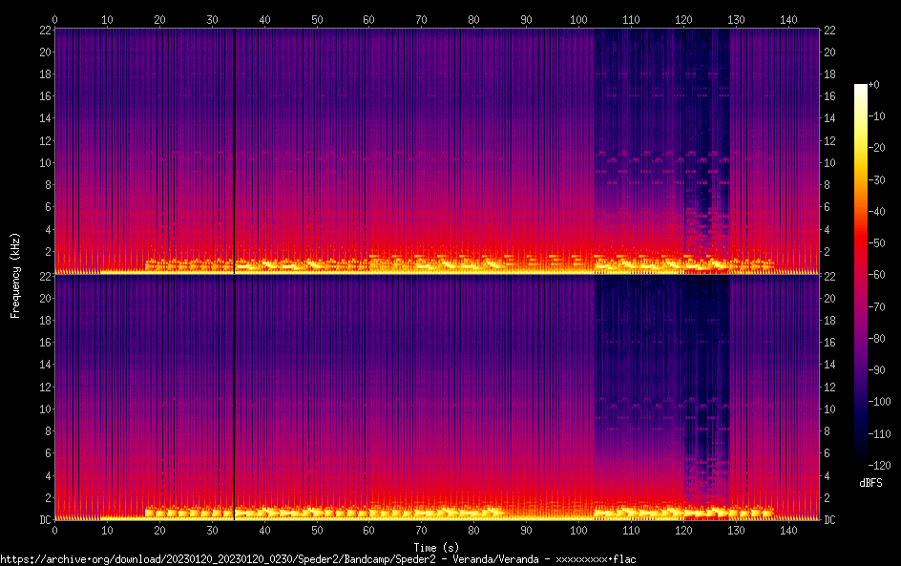The image size is (901, 566).
Task: Click the dBFS label below the color scale
Action: [x=870, y=484]
